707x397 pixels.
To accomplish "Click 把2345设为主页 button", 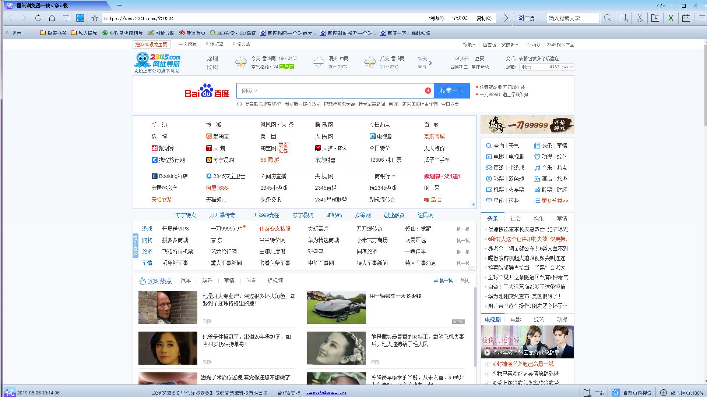I will (x=151, y=44).
